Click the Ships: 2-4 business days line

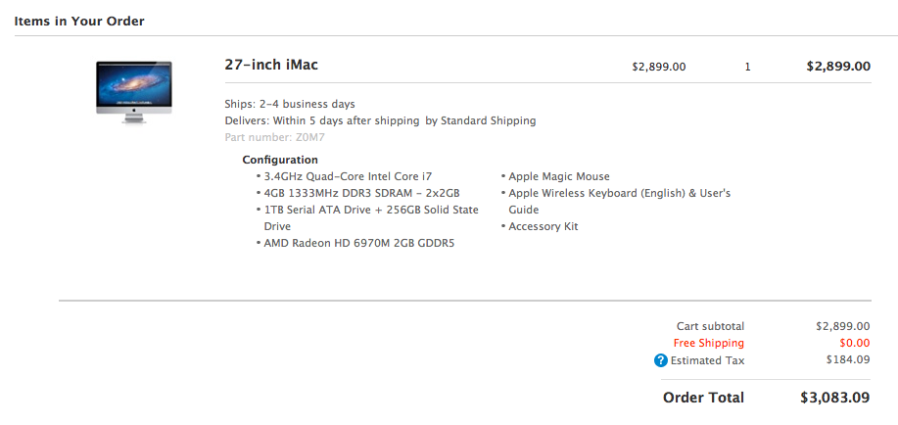(290, 104)
